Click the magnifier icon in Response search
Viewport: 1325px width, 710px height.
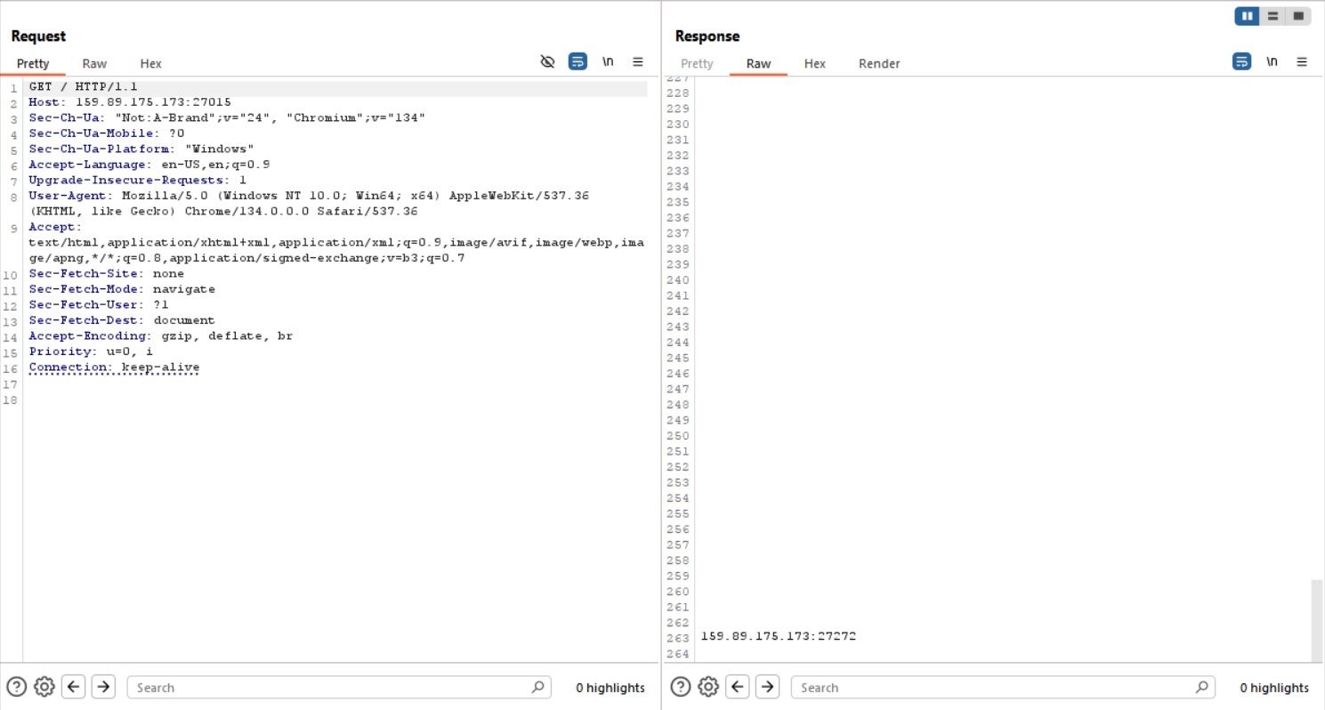(1201, 687)
